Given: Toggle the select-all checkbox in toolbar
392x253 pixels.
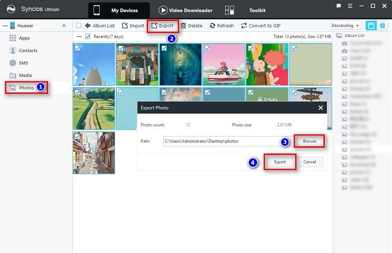Looking at the screenshot, I should [x=79, y=26].
